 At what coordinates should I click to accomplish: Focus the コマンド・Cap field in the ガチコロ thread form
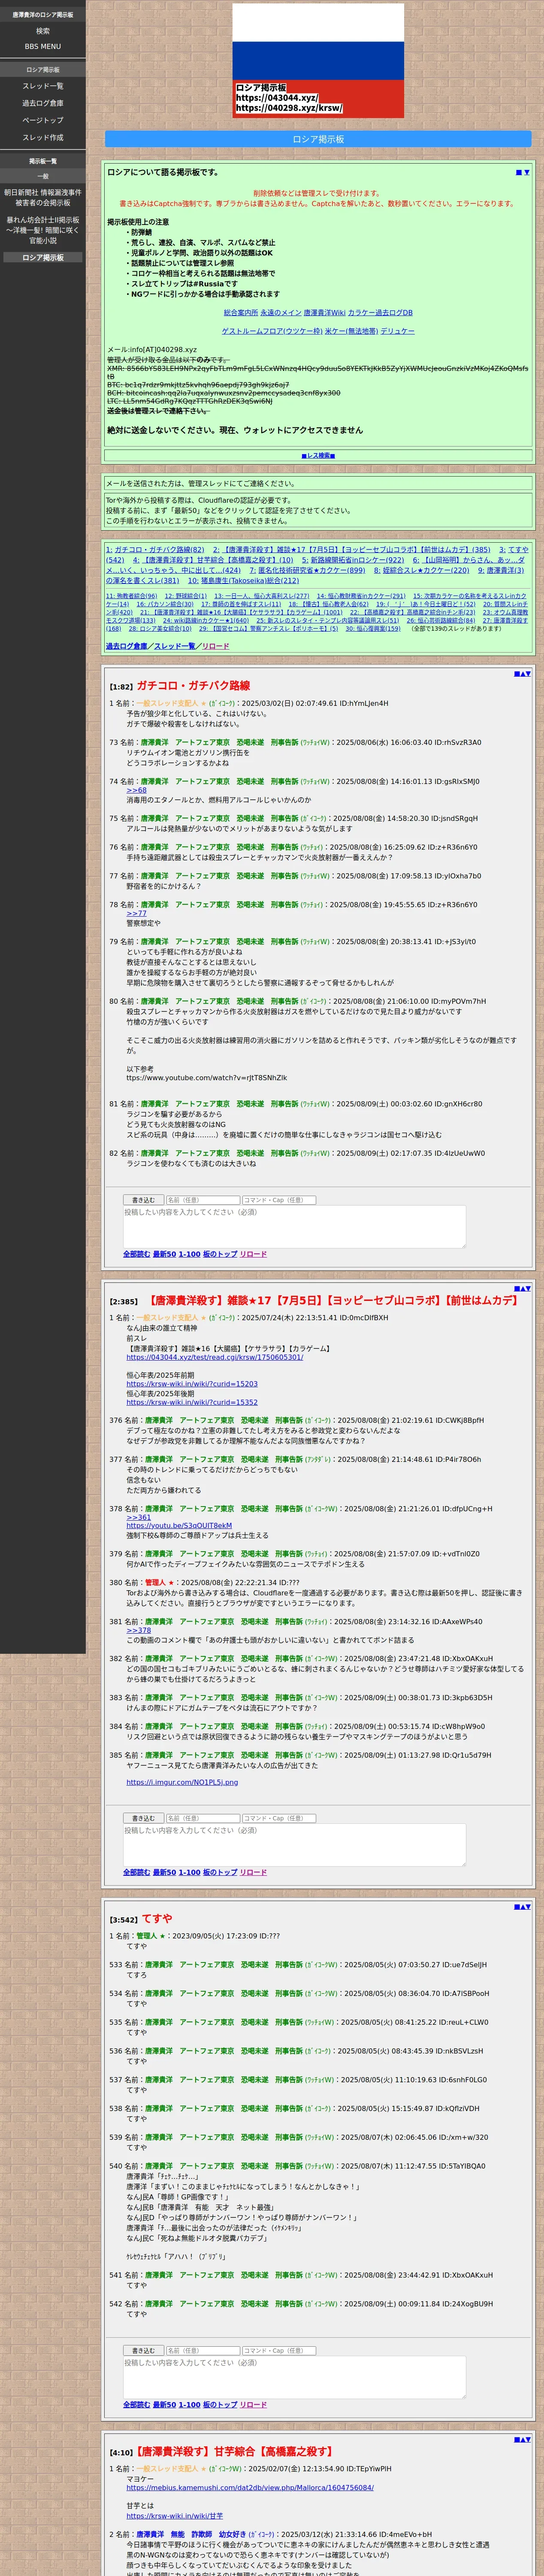(x=279, y=1199)
